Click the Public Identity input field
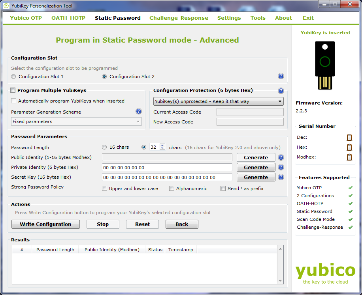 167,157
